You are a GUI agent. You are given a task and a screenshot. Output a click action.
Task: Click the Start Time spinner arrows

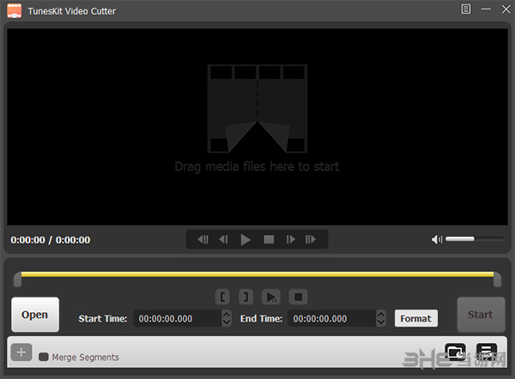click(227, 318)
